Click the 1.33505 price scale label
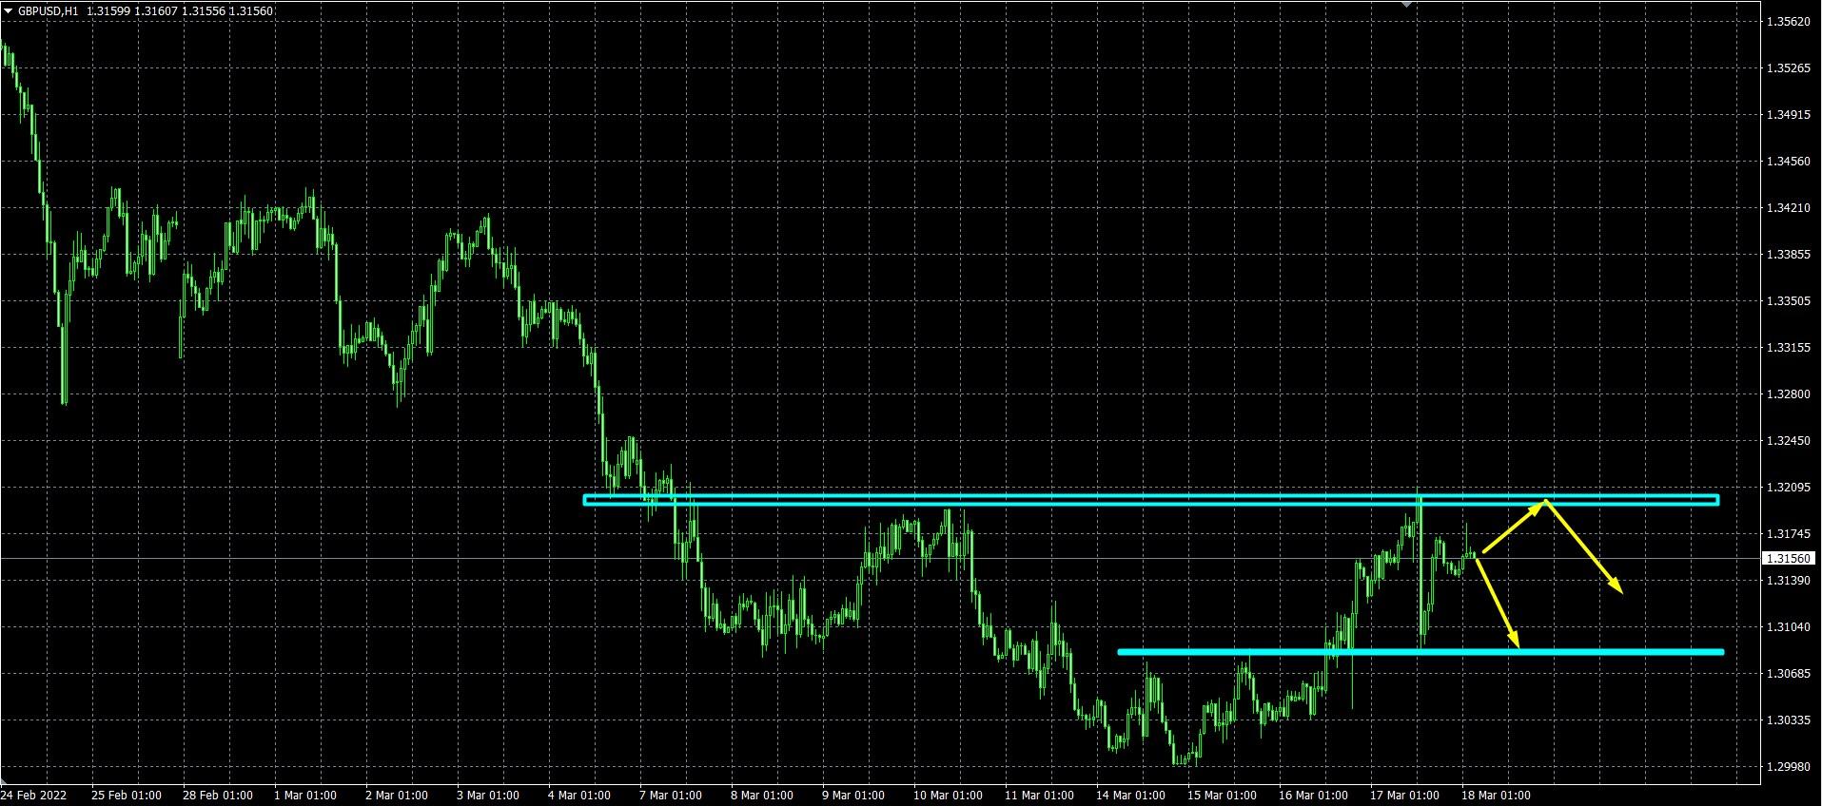The image size is (1822, 806). (x=1788, y=301)
